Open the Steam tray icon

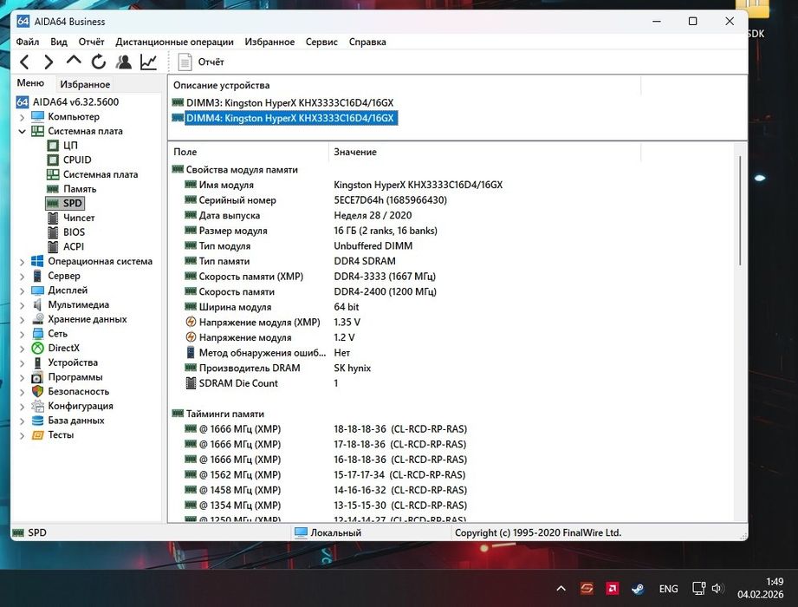pos(638,589)
